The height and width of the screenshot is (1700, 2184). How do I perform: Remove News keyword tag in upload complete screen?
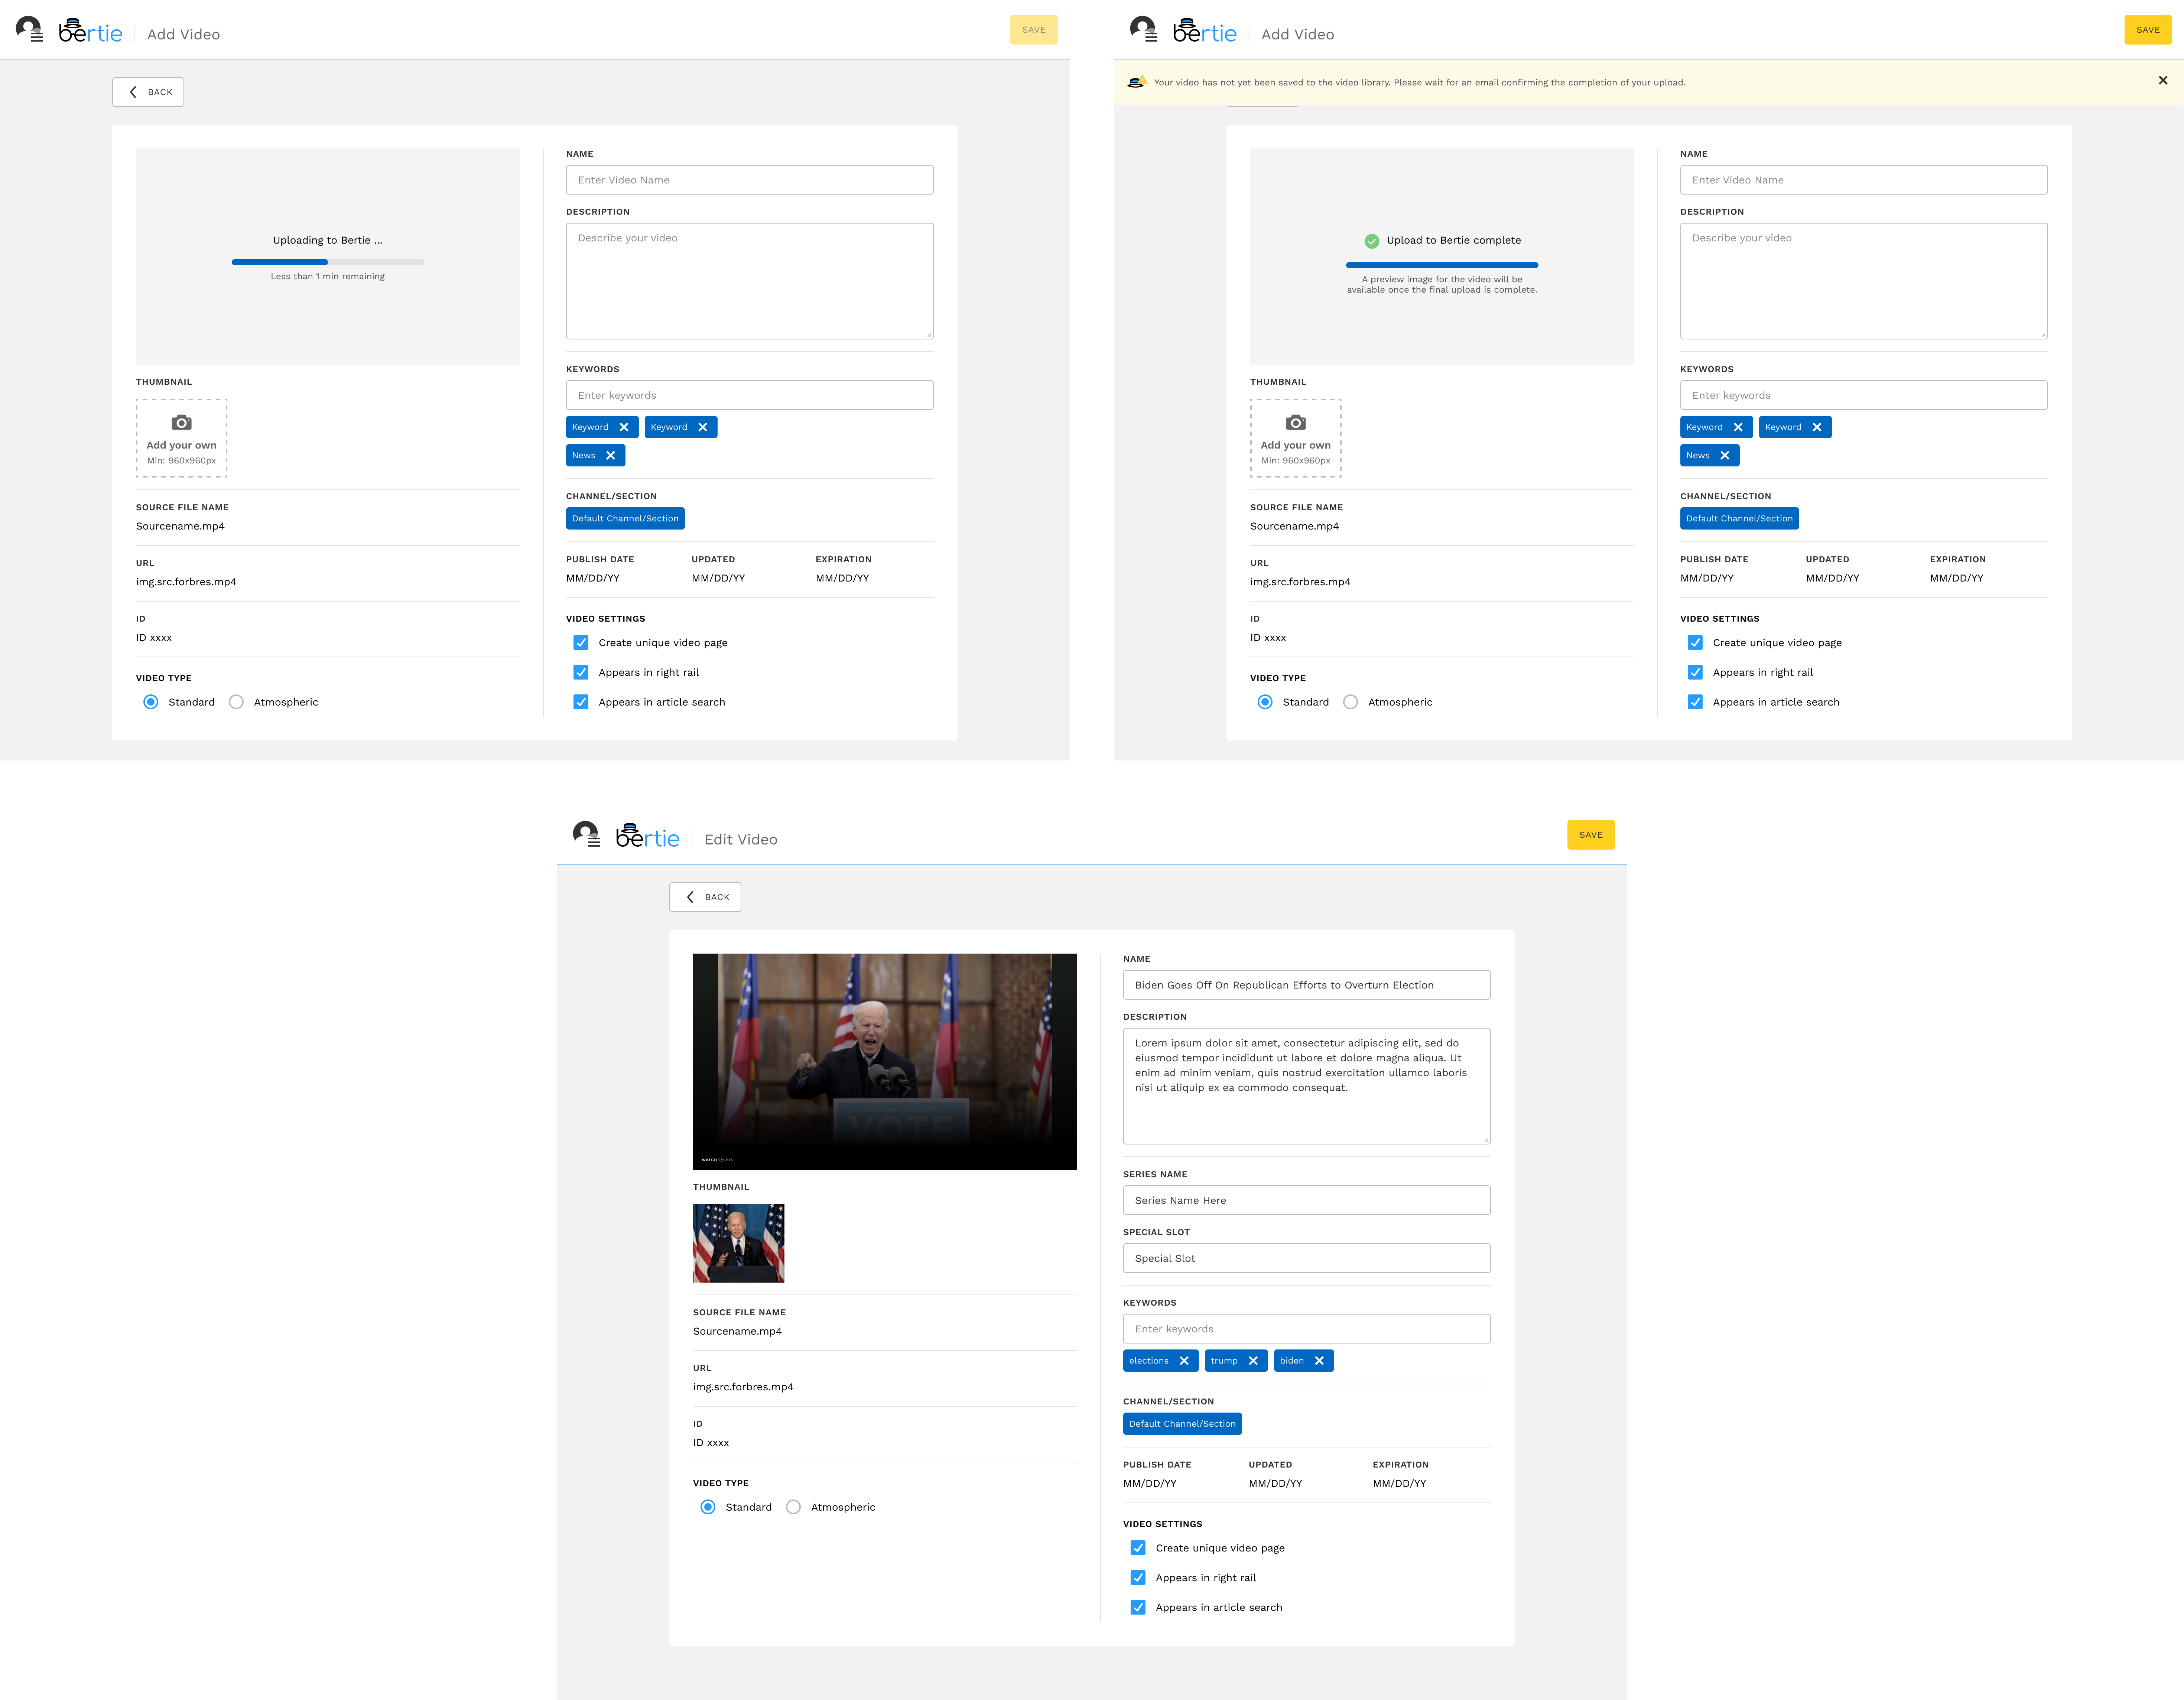1725,455
